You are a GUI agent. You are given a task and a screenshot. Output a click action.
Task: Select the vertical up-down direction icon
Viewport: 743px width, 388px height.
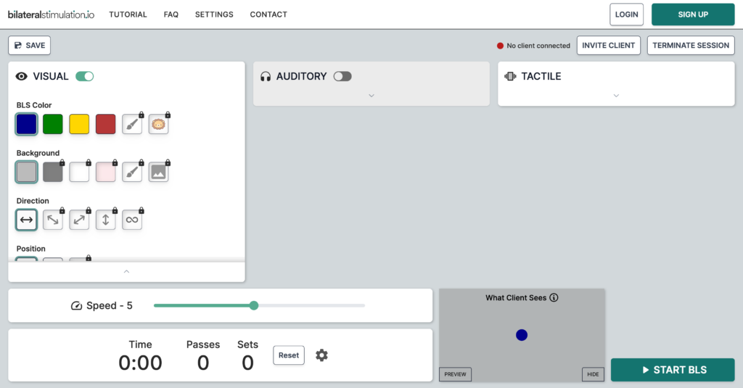point(105,220)
